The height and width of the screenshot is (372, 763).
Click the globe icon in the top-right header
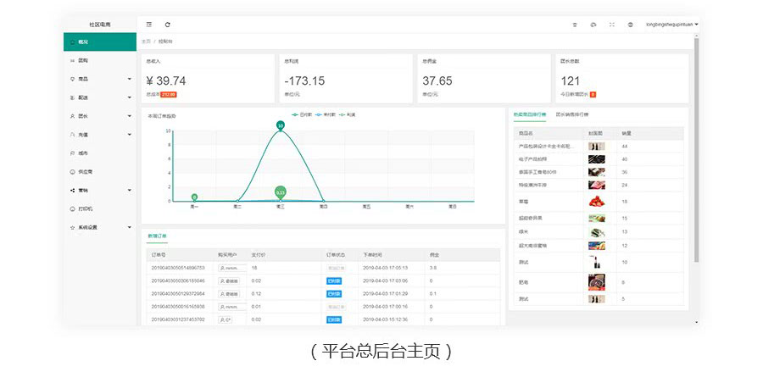point(631,25)
